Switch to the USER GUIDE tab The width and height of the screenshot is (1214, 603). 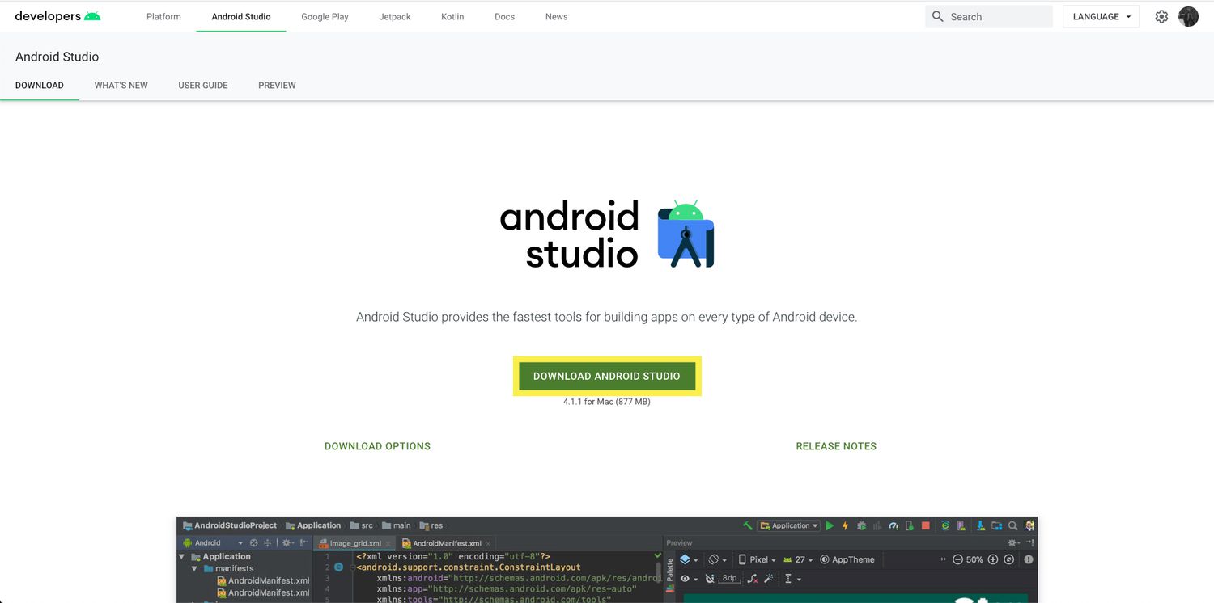point(203,85)
